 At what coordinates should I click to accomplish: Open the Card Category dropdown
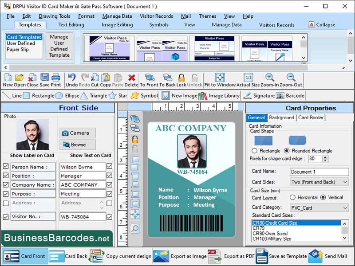[x=345, y=208]
